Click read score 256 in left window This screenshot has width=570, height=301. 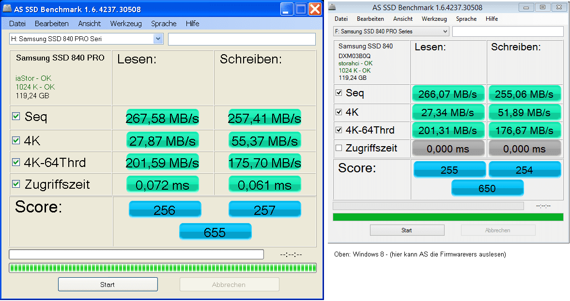[x=165, y=210]
